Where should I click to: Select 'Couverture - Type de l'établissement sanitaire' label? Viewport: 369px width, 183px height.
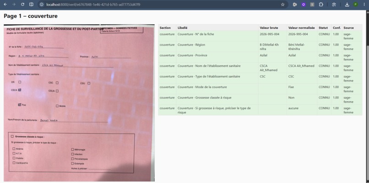pyautogui.click(x=209, y=77)
